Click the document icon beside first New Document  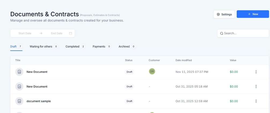point(19,72)
